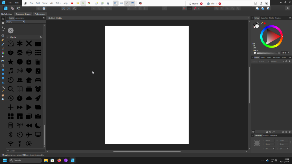Toggle the layer lock icon
Viewport: 292px width, 164px height.
pyautogui.click(x=290, y=61)
